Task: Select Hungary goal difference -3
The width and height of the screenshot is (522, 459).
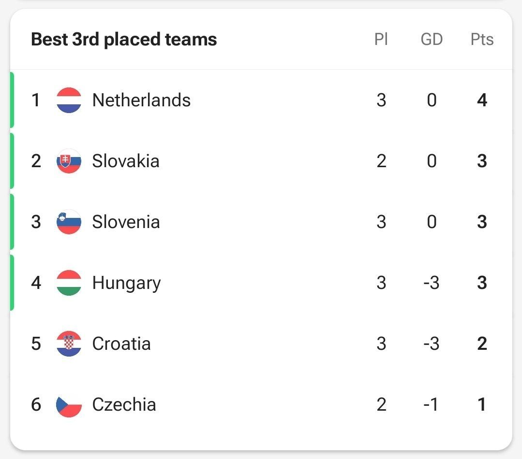Action: click(x=432, y=283)
